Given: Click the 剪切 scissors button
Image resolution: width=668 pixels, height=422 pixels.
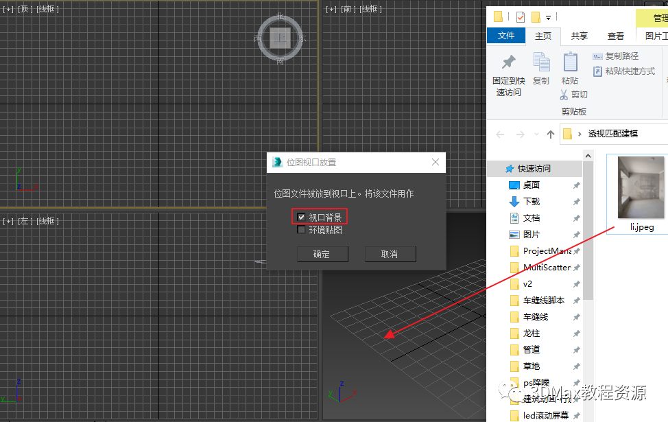Looking at the screenshot, I should pos(574,94).
